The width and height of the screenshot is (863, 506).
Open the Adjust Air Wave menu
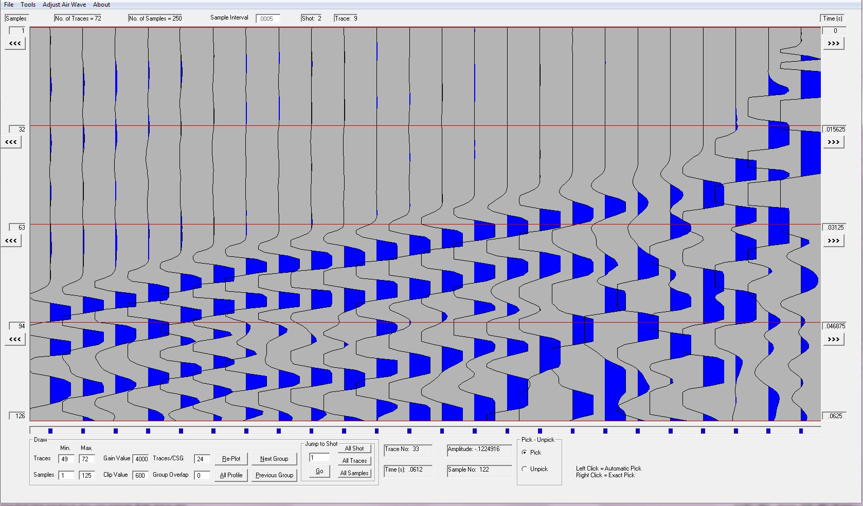(x=64, y=5)
